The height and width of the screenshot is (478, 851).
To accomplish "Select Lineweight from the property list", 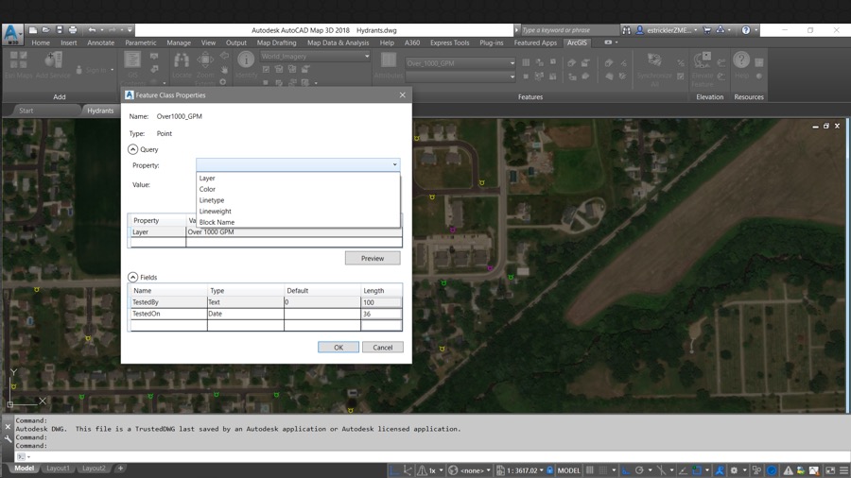I will [215, 211].
